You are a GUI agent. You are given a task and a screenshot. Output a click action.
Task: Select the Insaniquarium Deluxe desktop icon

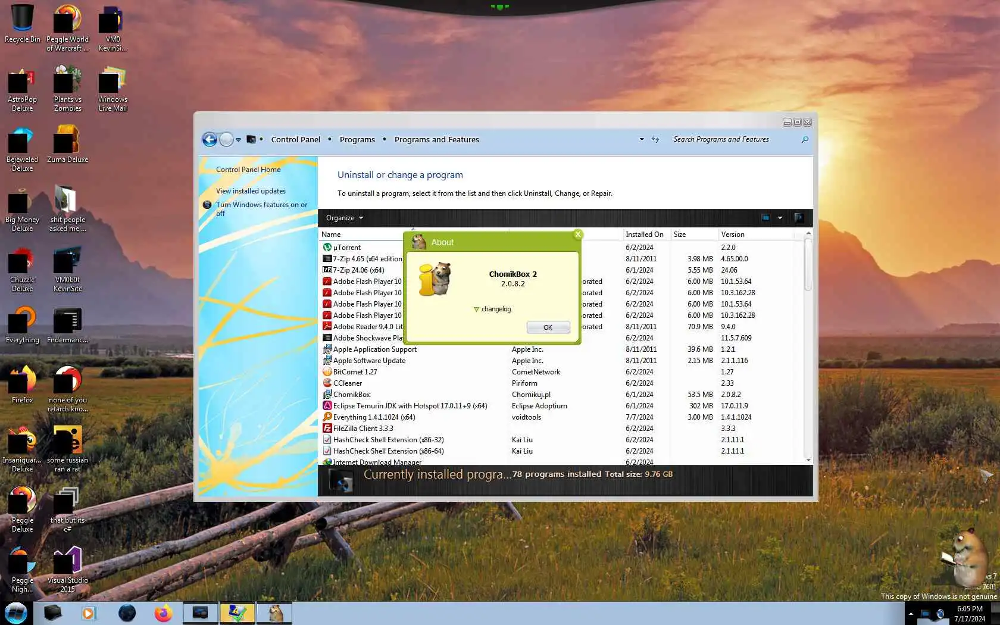22,449
